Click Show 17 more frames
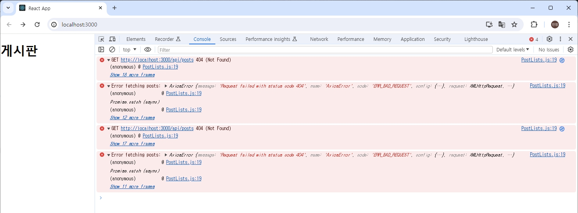 click(132, 144)
